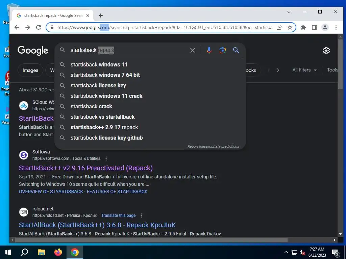Click the scrollbar down arrow
The height and width of the screenshot is (259, 346).
pos(340,234)
